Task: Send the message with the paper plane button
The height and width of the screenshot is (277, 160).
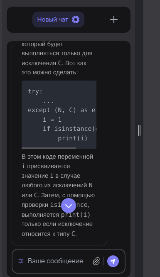Action: (113, 261)
